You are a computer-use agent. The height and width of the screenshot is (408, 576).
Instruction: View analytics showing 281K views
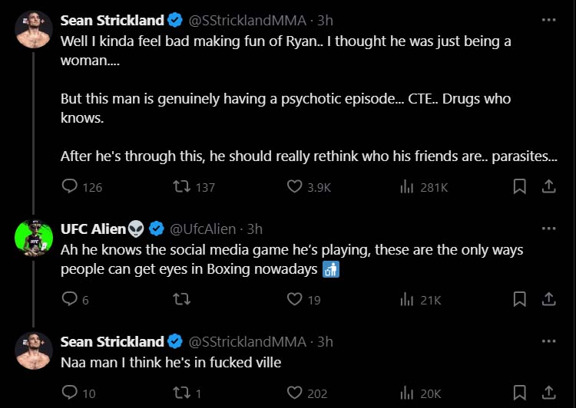coord(408,186)
